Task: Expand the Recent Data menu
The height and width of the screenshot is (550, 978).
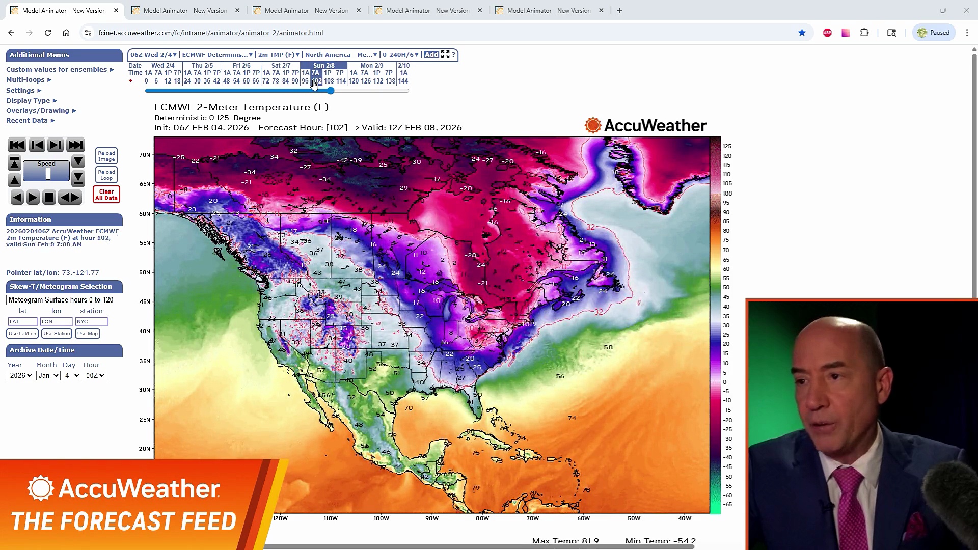Action: [30, 121]
